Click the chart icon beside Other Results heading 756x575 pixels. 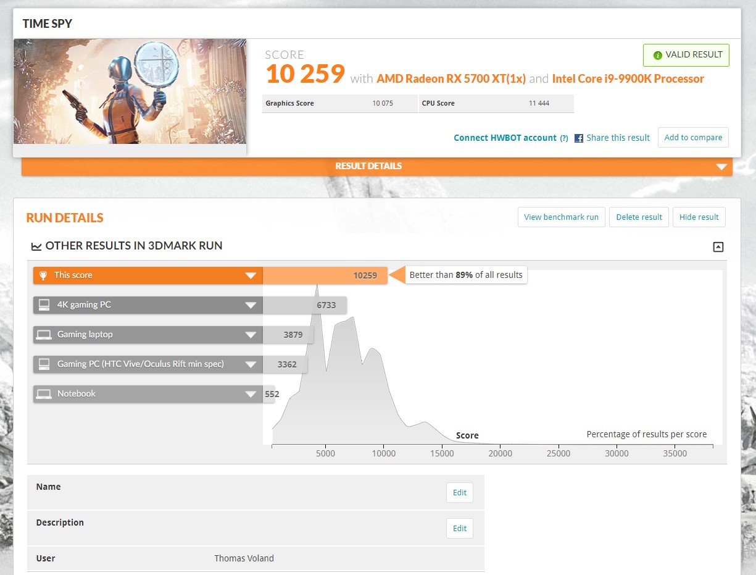click(36, 246)
